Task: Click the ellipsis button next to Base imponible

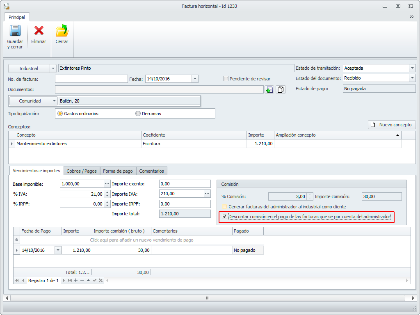Action: point(107,184)
